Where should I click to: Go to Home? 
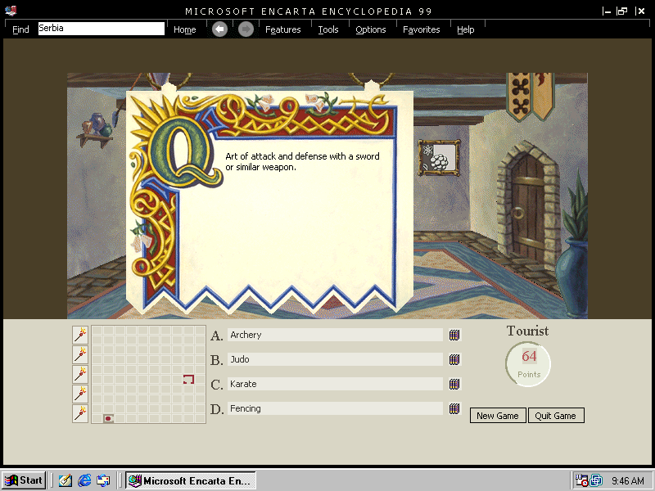pos(185,29)
